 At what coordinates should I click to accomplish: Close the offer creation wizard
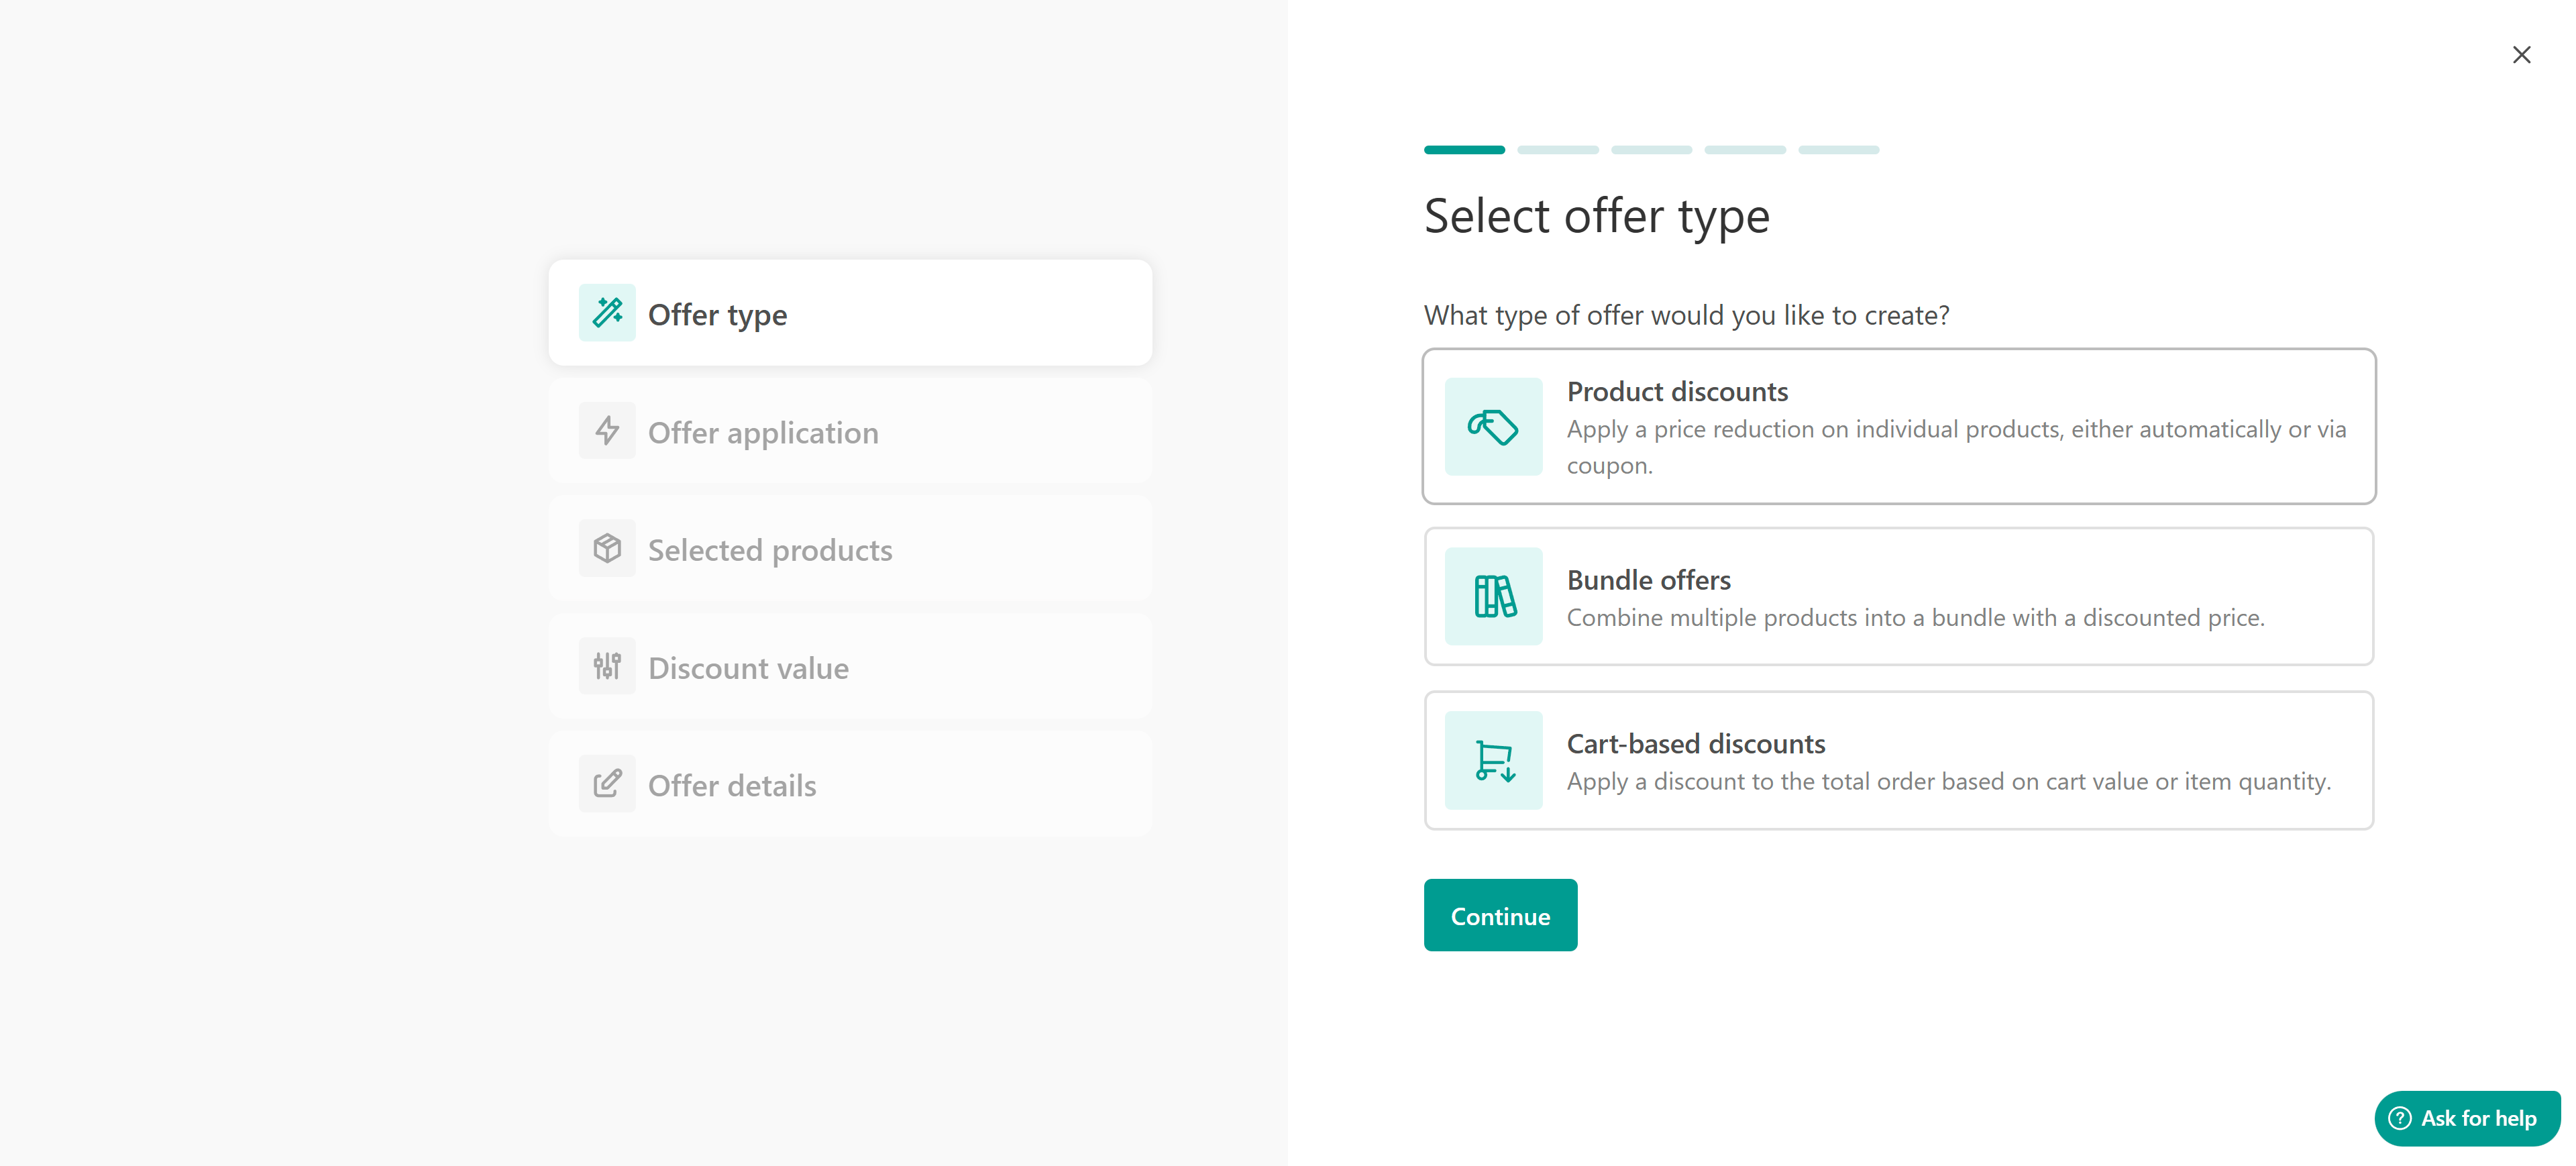[2521, 55]
